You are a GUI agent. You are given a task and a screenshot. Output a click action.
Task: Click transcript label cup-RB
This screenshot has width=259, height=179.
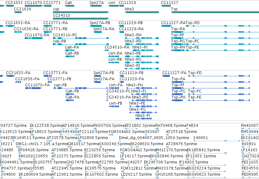[59, 41]
